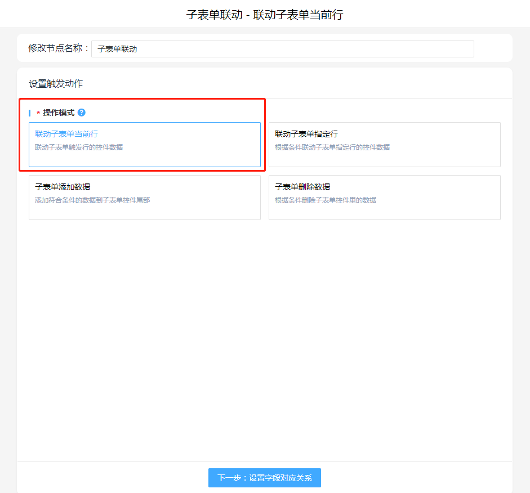Click the 子表单添加数据 card title text
The width and height of the screenshot is (530, 493).
(63, 187)
